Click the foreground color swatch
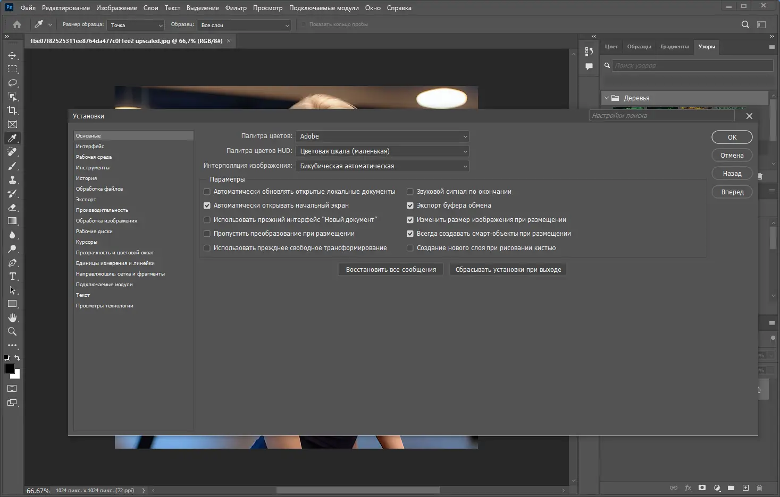This screenshot has height=497, width=780. click(x=9, y=369)
